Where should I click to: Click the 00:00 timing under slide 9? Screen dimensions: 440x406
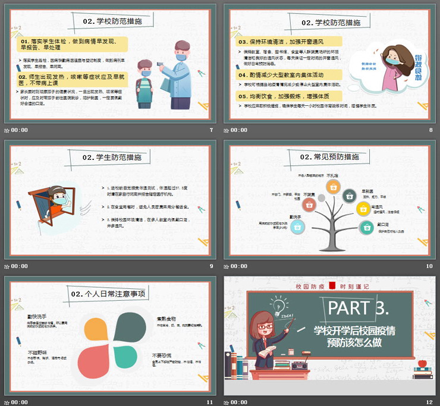[20, 266]
